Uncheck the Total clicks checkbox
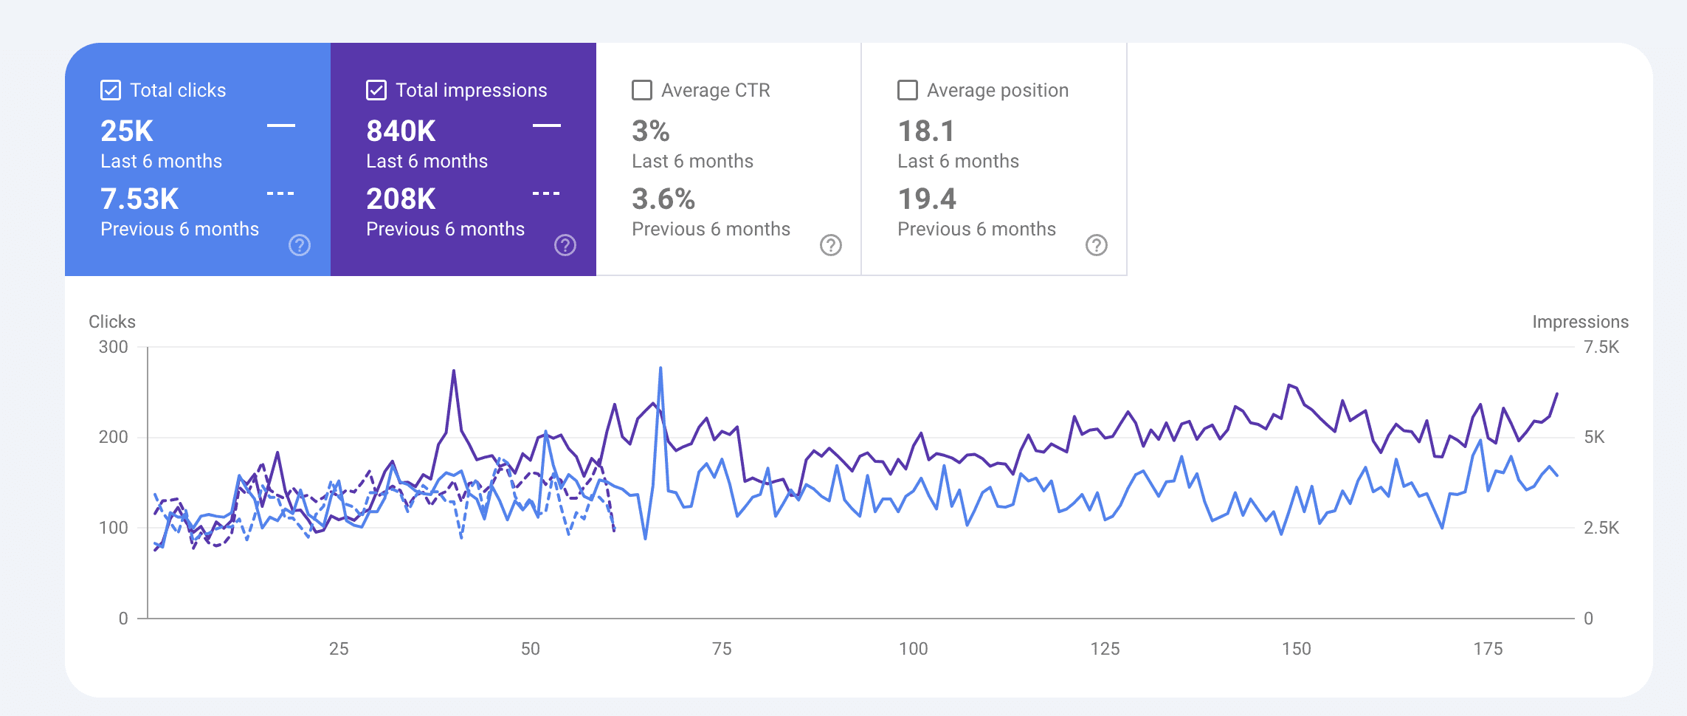 click(111, 90)
